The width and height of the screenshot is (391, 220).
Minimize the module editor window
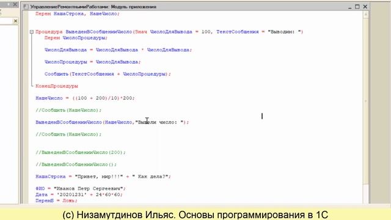(350, 7)
